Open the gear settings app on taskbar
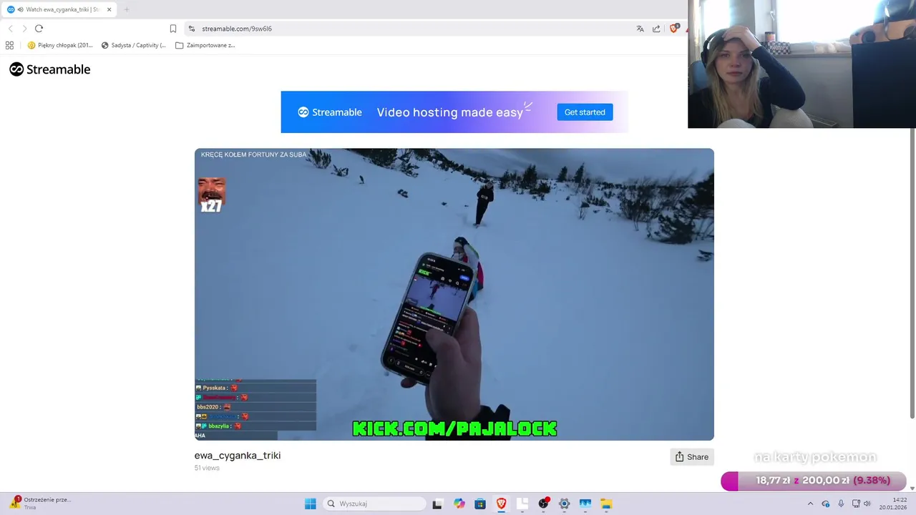This screenshot has width=916, height=515. (x=564, y=504)
